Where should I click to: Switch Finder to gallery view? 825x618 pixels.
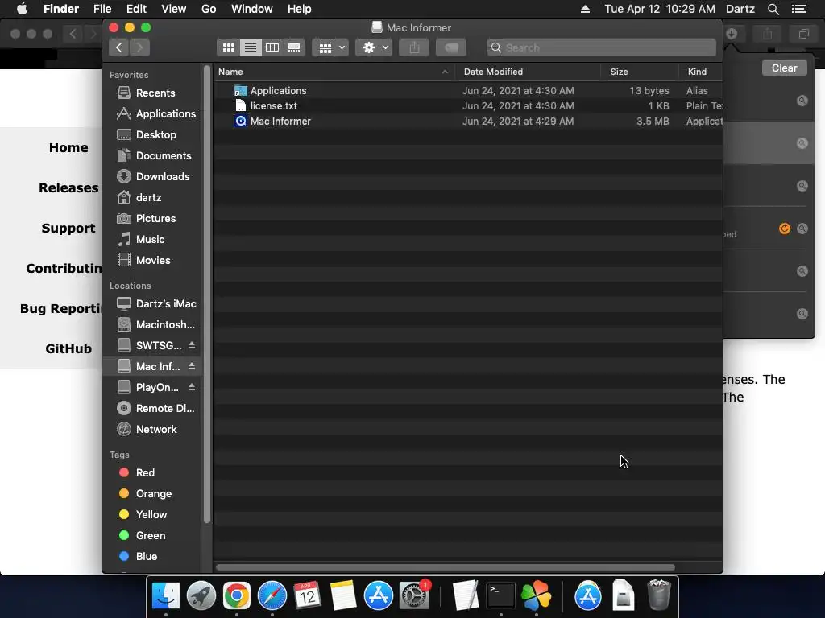294,47
